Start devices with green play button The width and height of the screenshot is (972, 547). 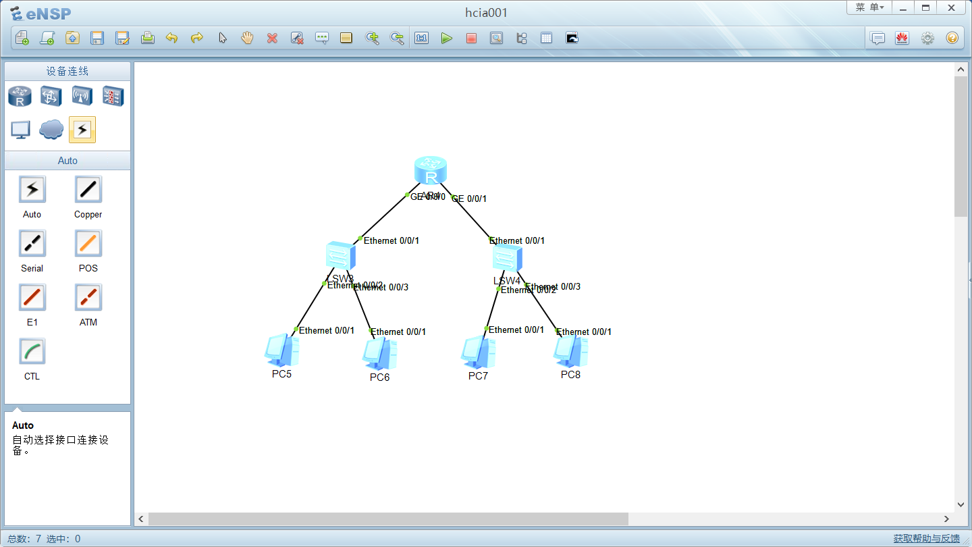pyautogui.click(x=446, y=38)
